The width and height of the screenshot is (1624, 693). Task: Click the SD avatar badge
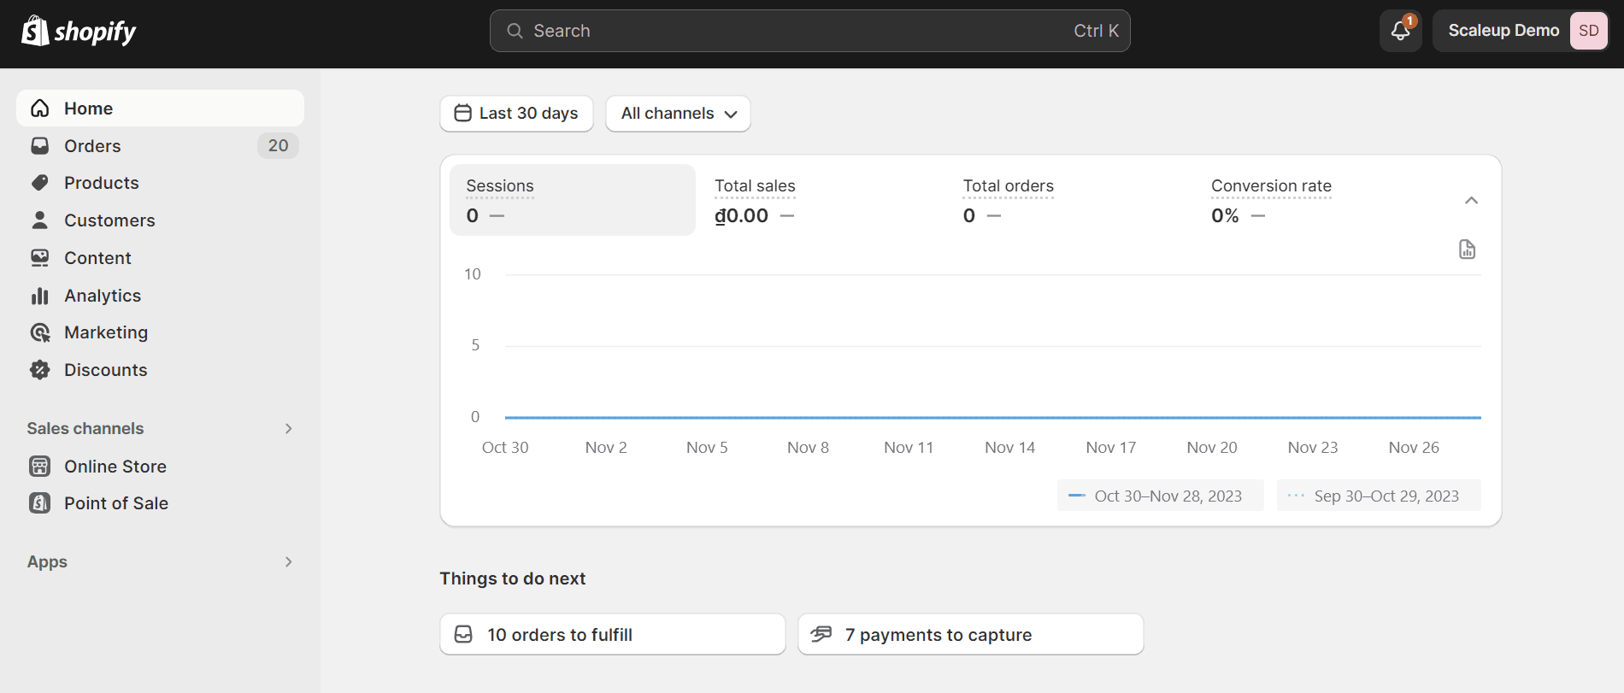(1588, 31)
